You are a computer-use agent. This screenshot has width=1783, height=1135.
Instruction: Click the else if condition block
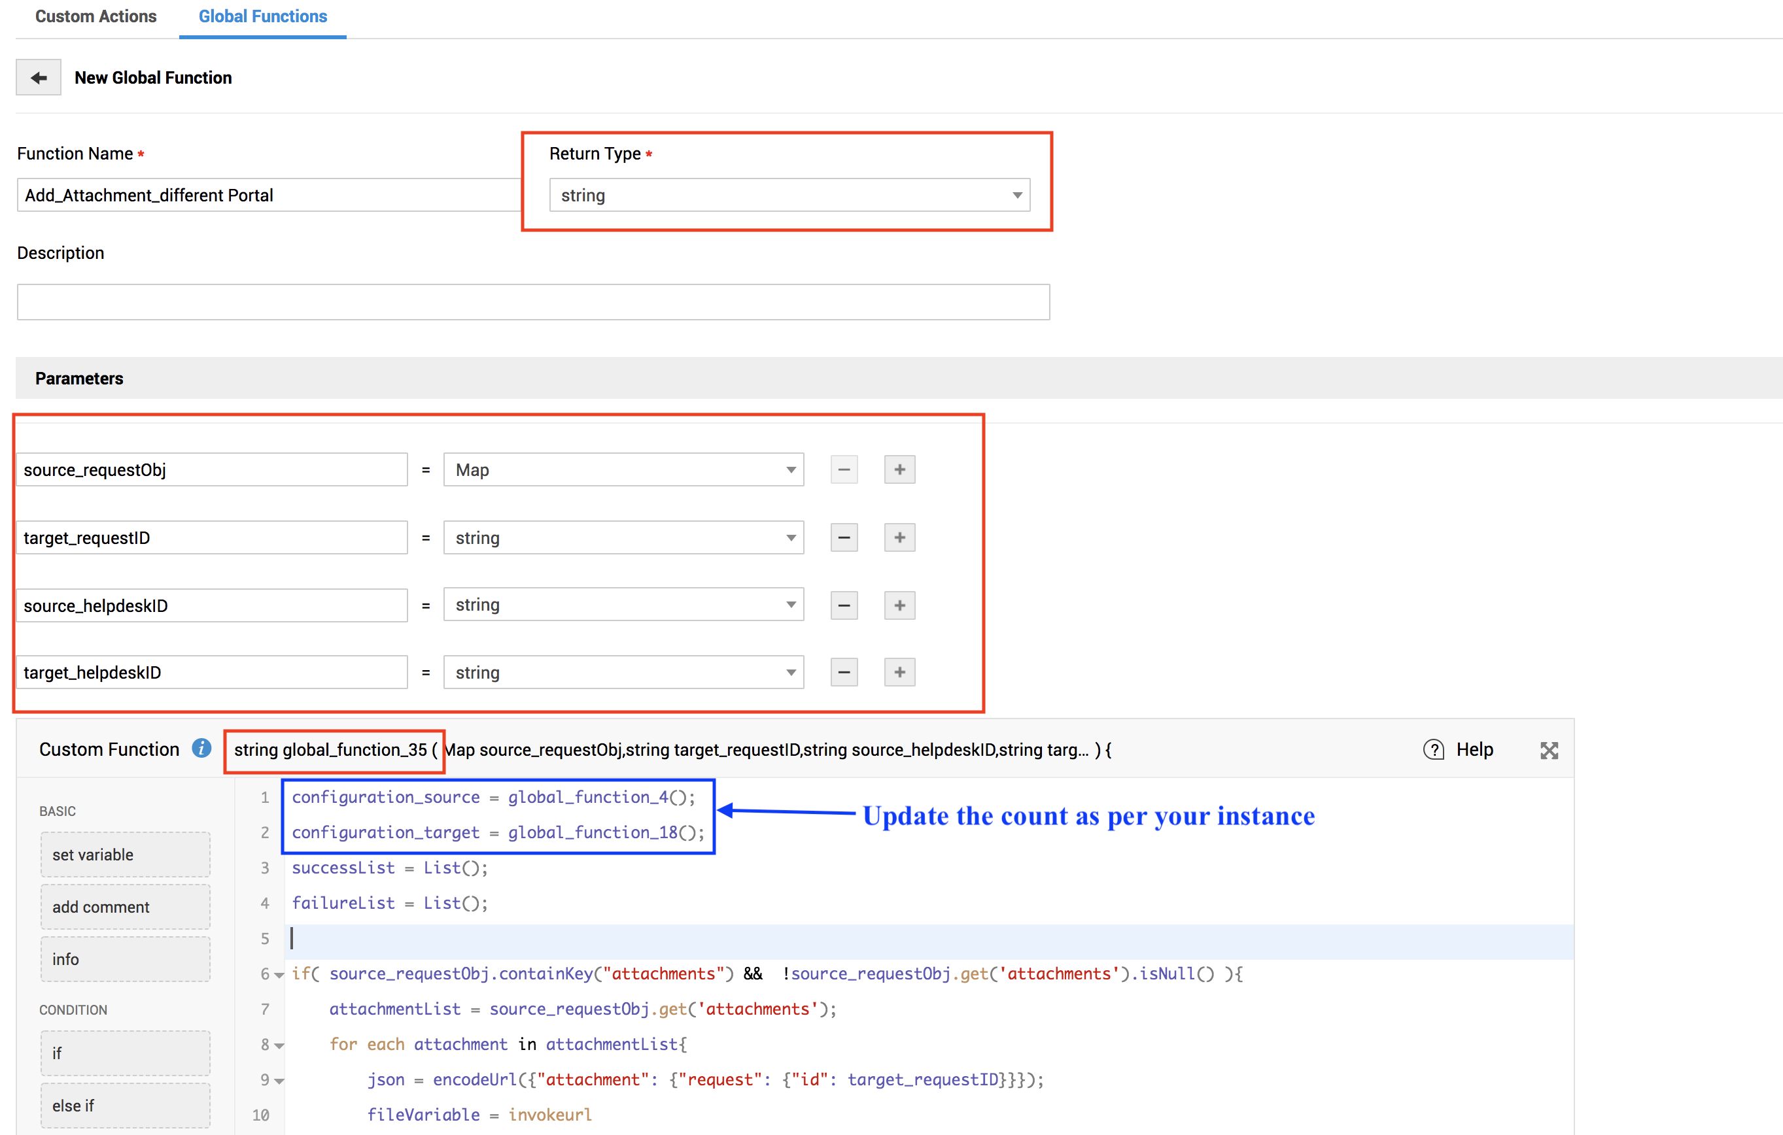(x=125, y=1105)
